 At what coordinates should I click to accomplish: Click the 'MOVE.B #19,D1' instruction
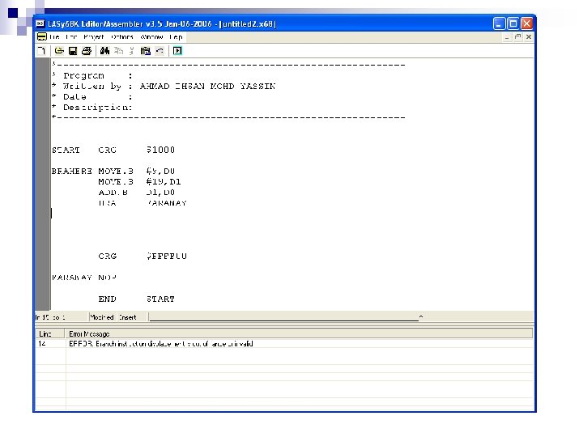(x=140, y=182)
